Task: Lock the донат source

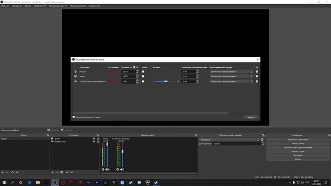Action: (x=98, y=138)
